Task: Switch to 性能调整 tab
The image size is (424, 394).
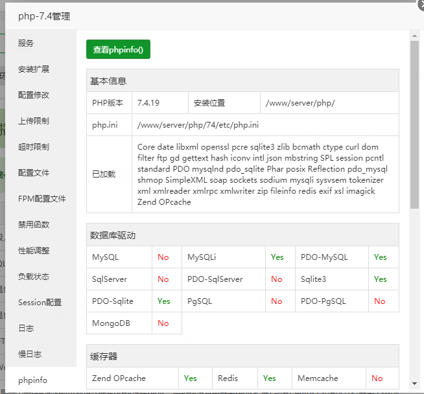Action: (34, 251)
